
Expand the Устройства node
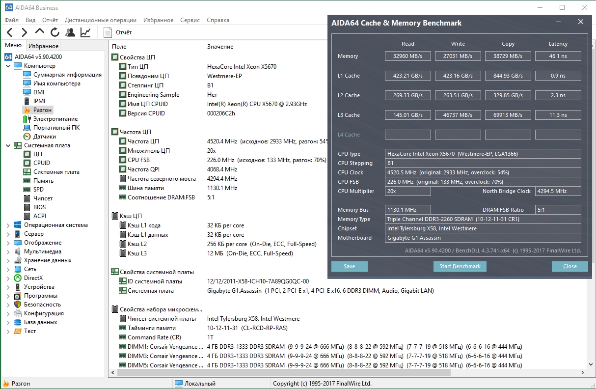tap(8, 287)
